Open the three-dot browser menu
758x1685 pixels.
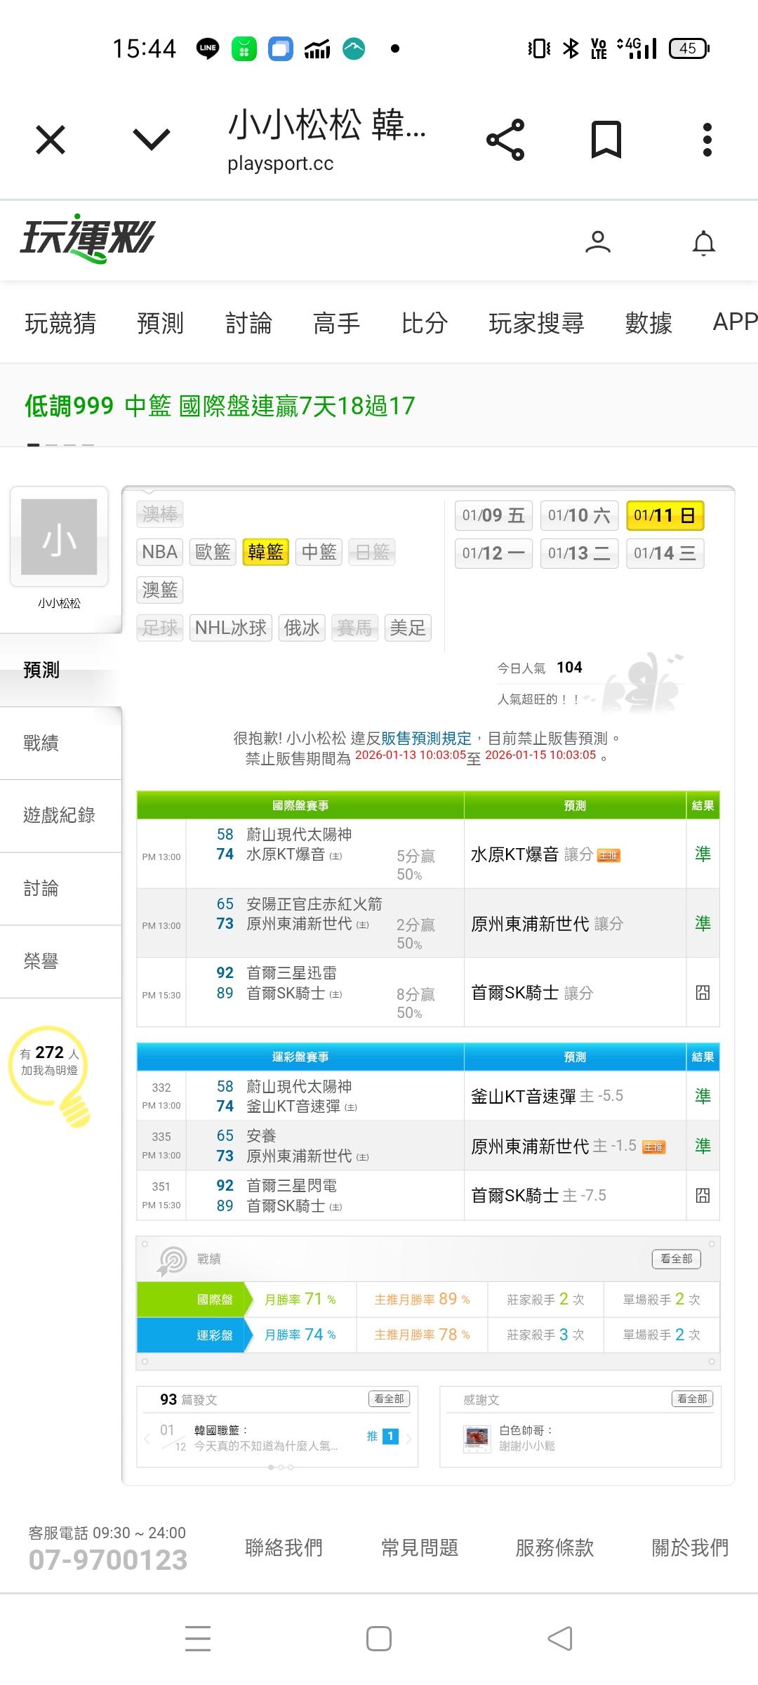coord(707,140)
